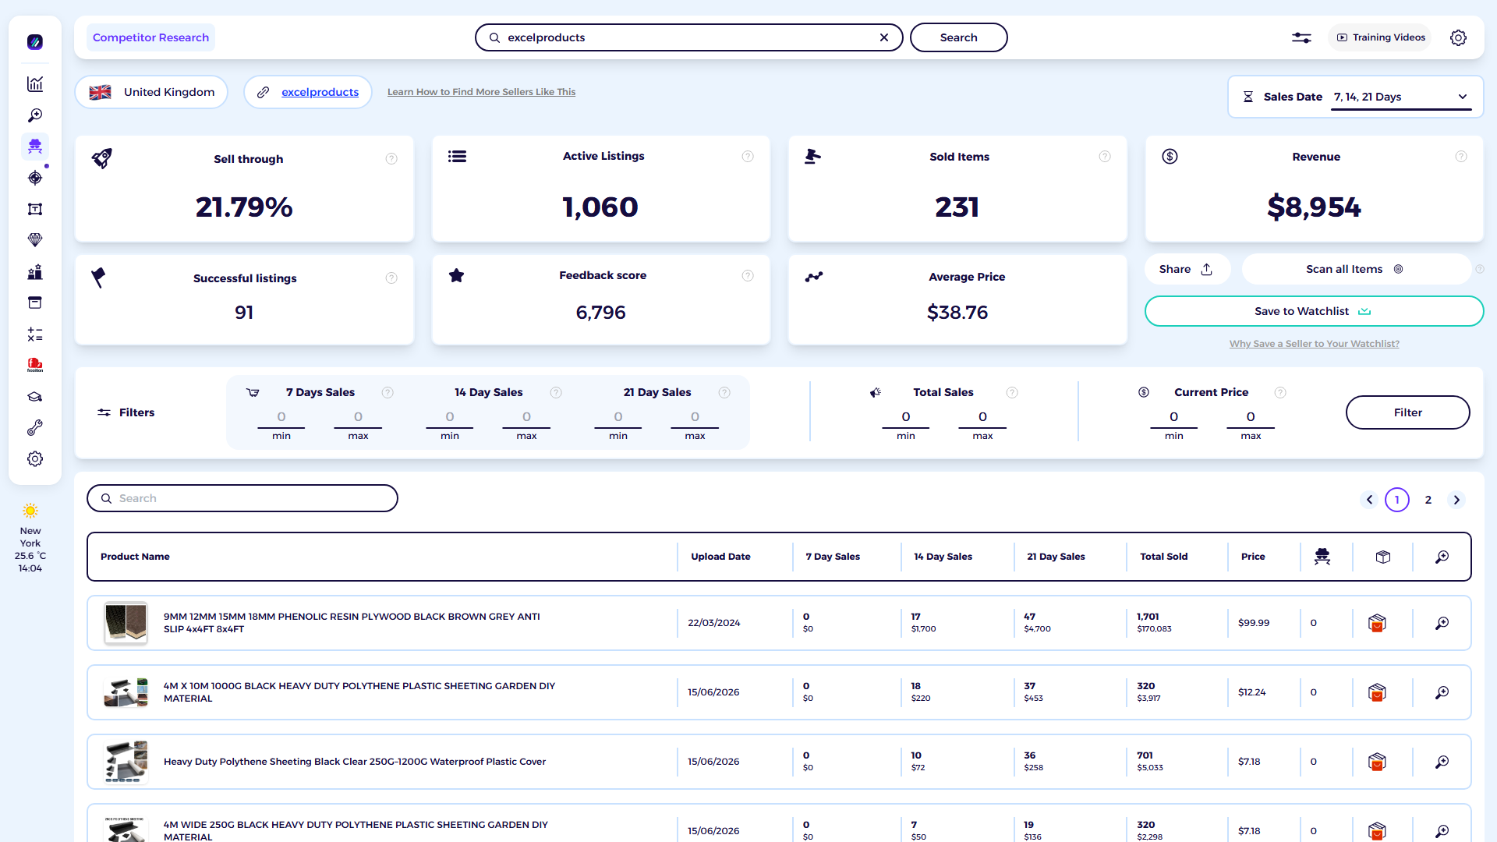1497x842 pixels.
Task: Click the Share button
Action: 1187,269
